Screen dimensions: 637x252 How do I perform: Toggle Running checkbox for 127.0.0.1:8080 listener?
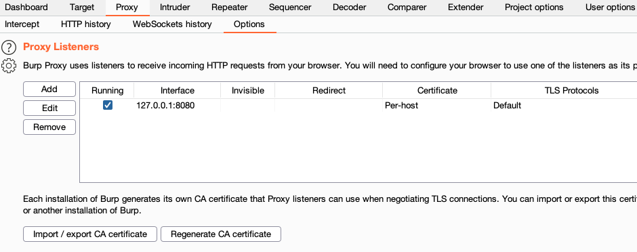point(108,106)
